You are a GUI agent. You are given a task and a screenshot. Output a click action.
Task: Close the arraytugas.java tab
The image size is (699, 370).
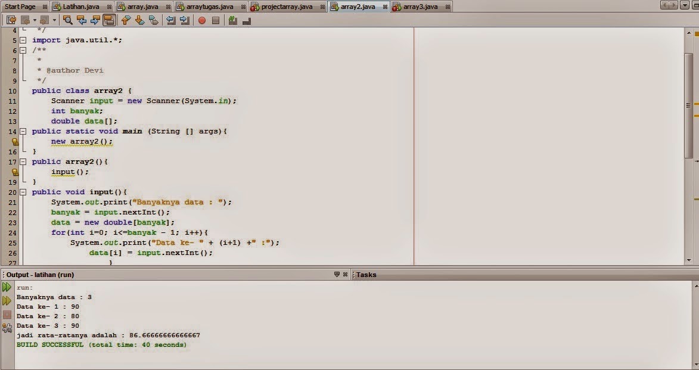click(243, 7)
